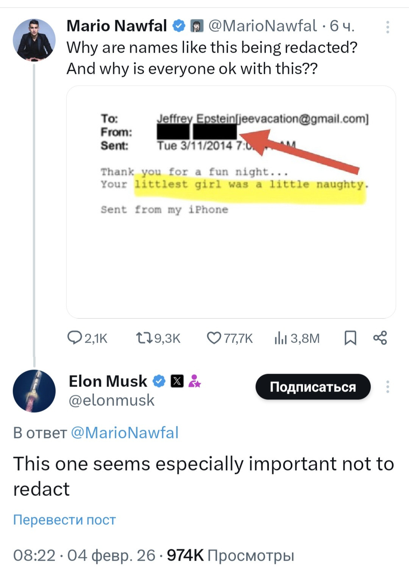Image resolution: width=409 pixels, height=577 pixels.
Task: Click the purple subscriptions star icon
Action: pos(195,381)
